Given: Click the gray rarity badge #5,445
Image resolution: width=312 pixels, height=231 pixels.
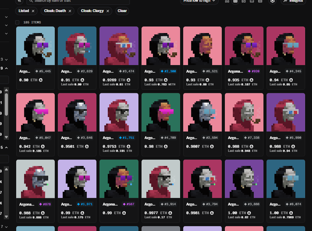Looking at the screenshot, I should [43, 71].
